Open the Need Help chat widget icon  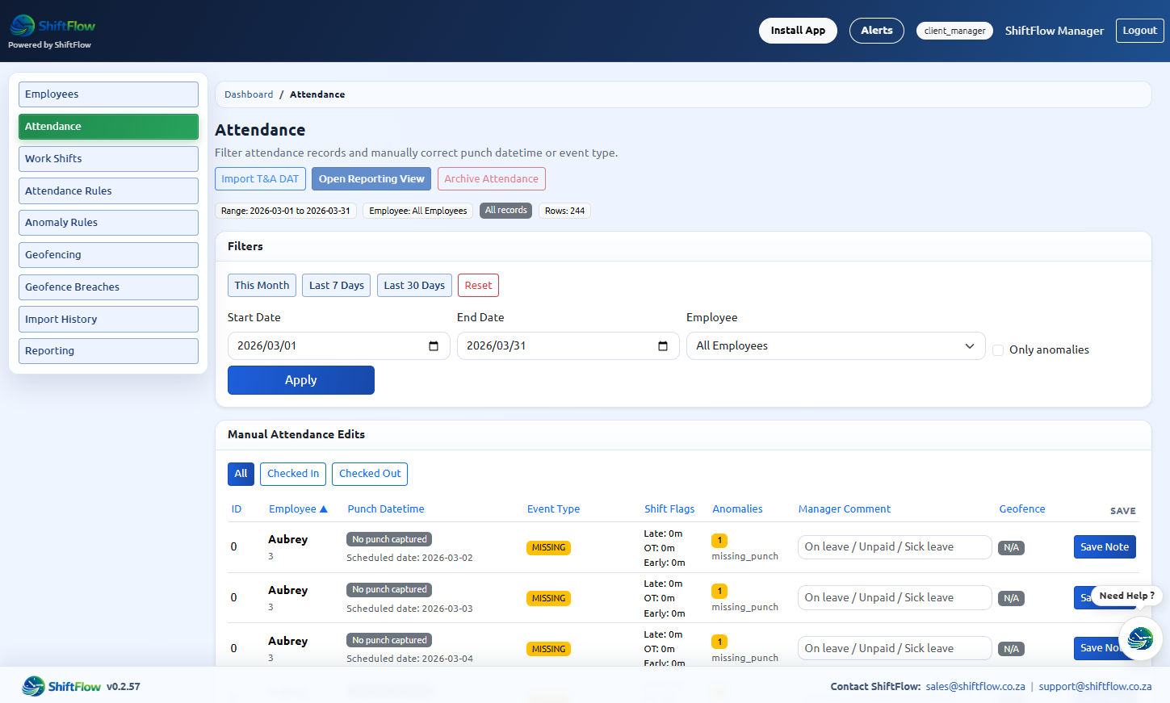1140,638
